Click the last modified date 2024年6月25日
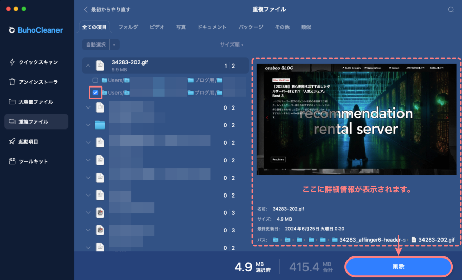This screenshot has width=462, height=280. click(x=315, y=229)
